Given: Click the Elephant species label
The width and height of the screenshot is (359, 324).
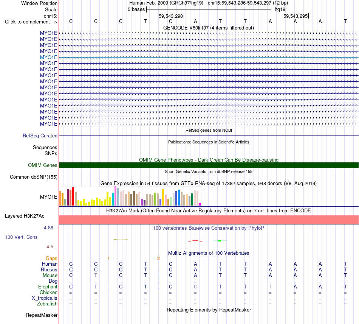Looking at the screenshot, I should 48,287.
